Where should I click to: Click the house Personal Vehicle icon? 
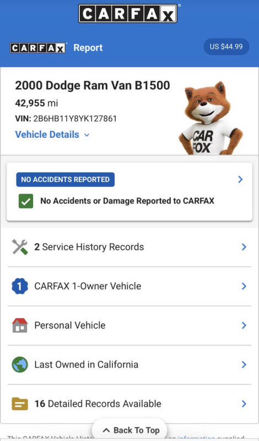(20, 325)
